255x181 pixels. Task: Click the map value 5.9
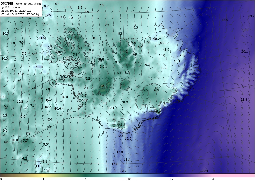point(54,83)
